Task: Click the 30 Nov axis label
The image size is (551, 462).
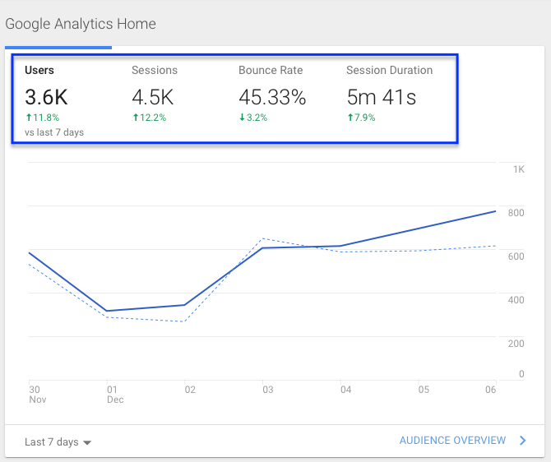Action: [x=38, y=395]
